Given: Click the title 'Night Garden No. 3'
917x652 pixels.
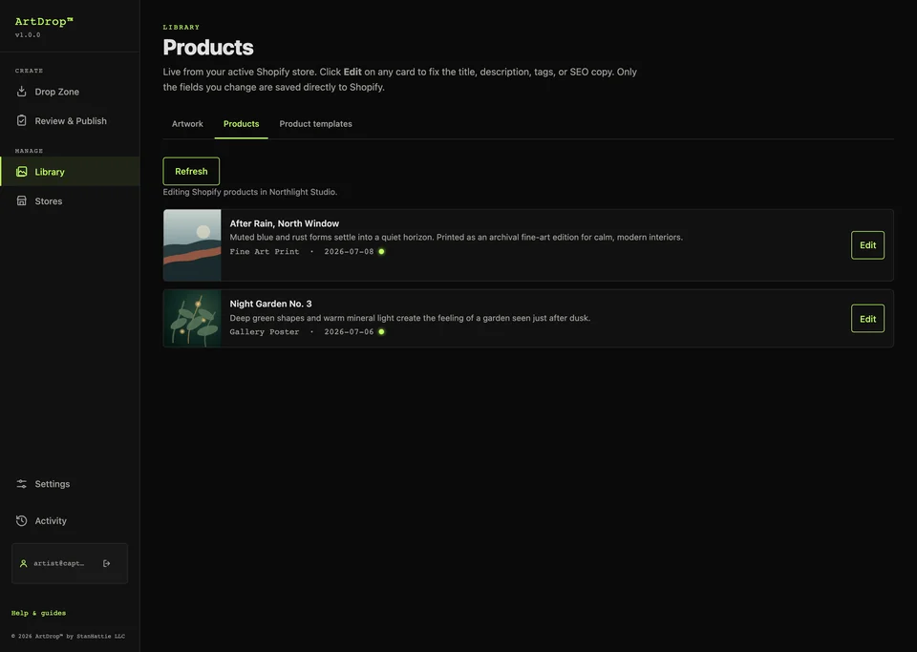Looking at the screenshot, I should point(270,304).
